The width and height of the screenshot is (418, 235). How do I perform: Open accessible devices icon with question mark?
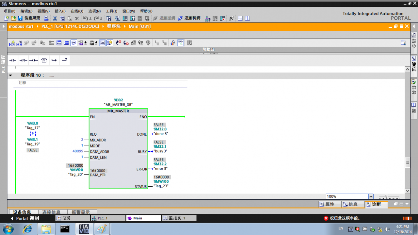[x=208, y=18]
